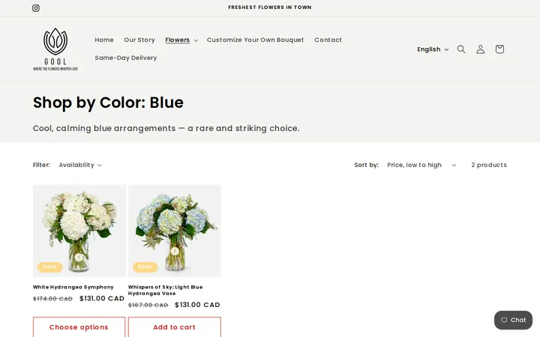Open the account login icon
540x337 pixels.
tap(481, 49)
